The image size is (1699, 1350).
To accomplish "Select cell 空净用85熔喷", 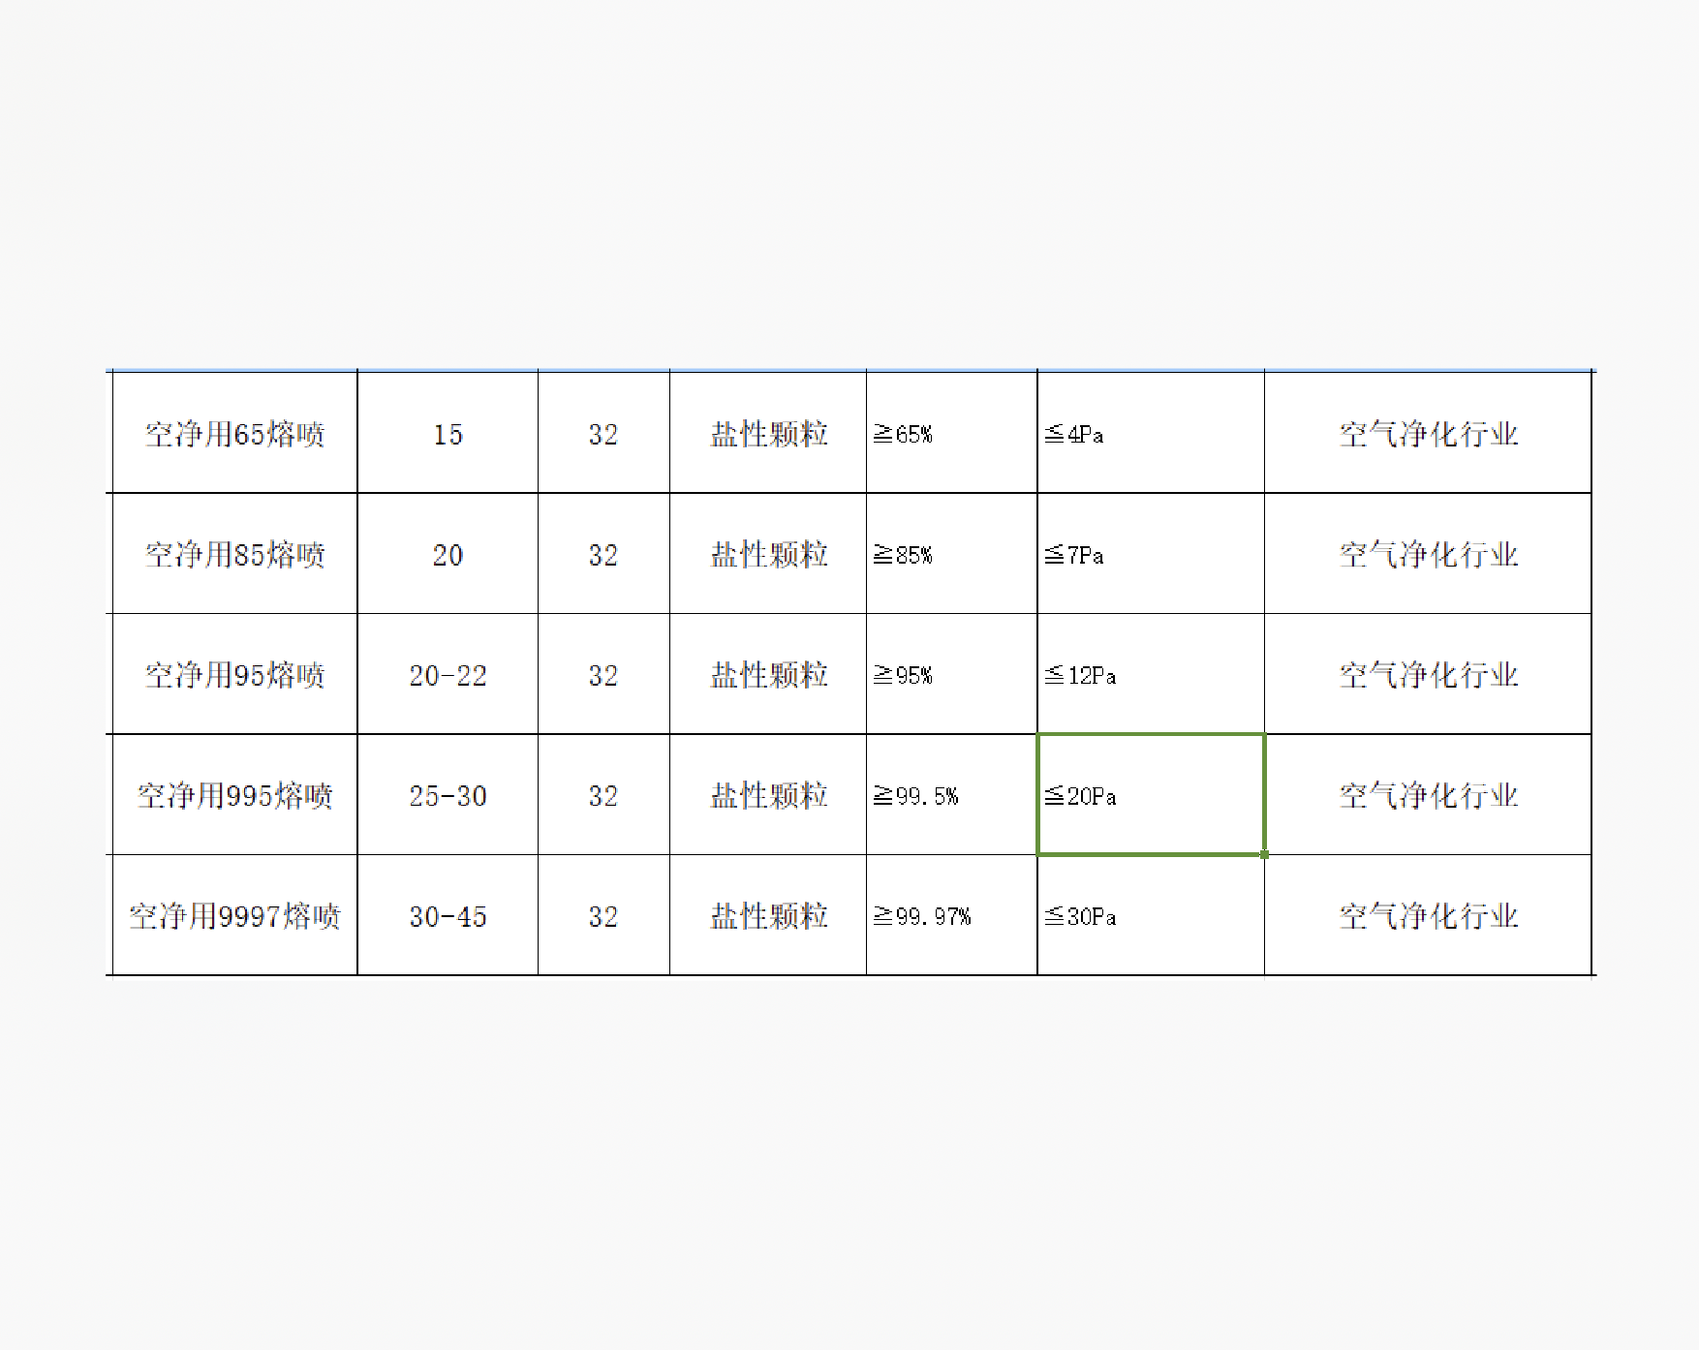I will click(235, 554).
